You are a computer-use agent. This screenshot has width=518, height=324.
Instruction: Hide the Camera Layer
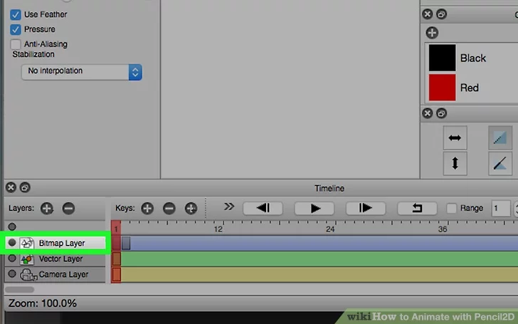[x=12, y=273]
